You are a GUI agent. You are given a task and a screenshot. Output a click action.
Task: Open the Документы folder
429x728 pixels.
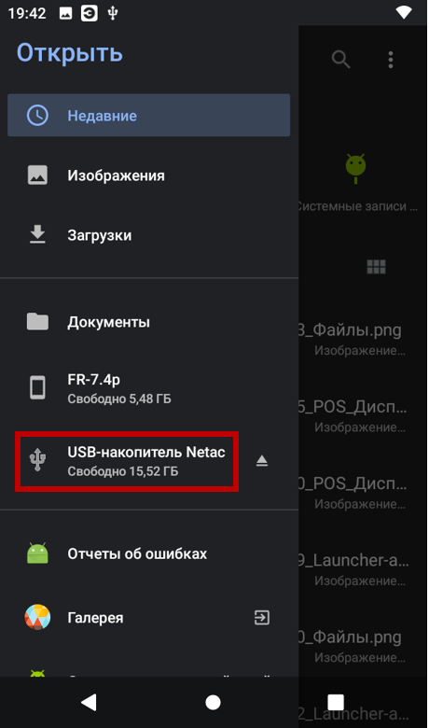(x=149, y=322)
